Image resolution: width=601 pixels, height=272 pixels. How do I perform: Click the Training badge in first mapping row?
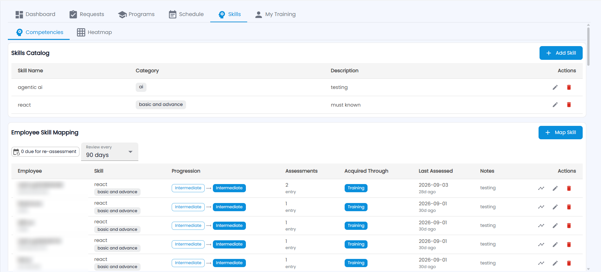click(x=356, y=188)
